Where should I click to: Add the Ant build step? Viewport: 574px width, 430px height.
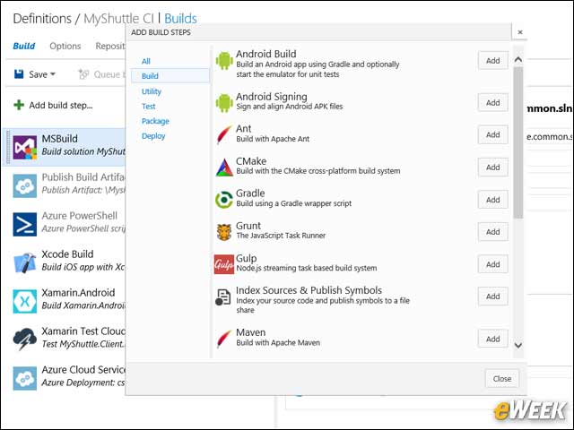pos(492,134)
